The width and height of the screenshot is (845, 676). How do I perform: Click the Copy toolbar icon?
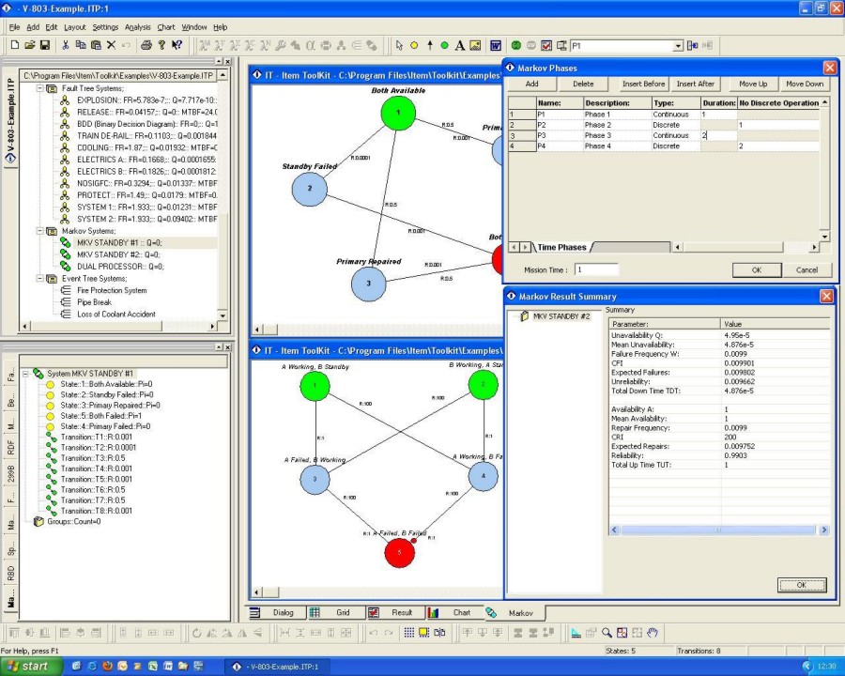tap(81, 45)
